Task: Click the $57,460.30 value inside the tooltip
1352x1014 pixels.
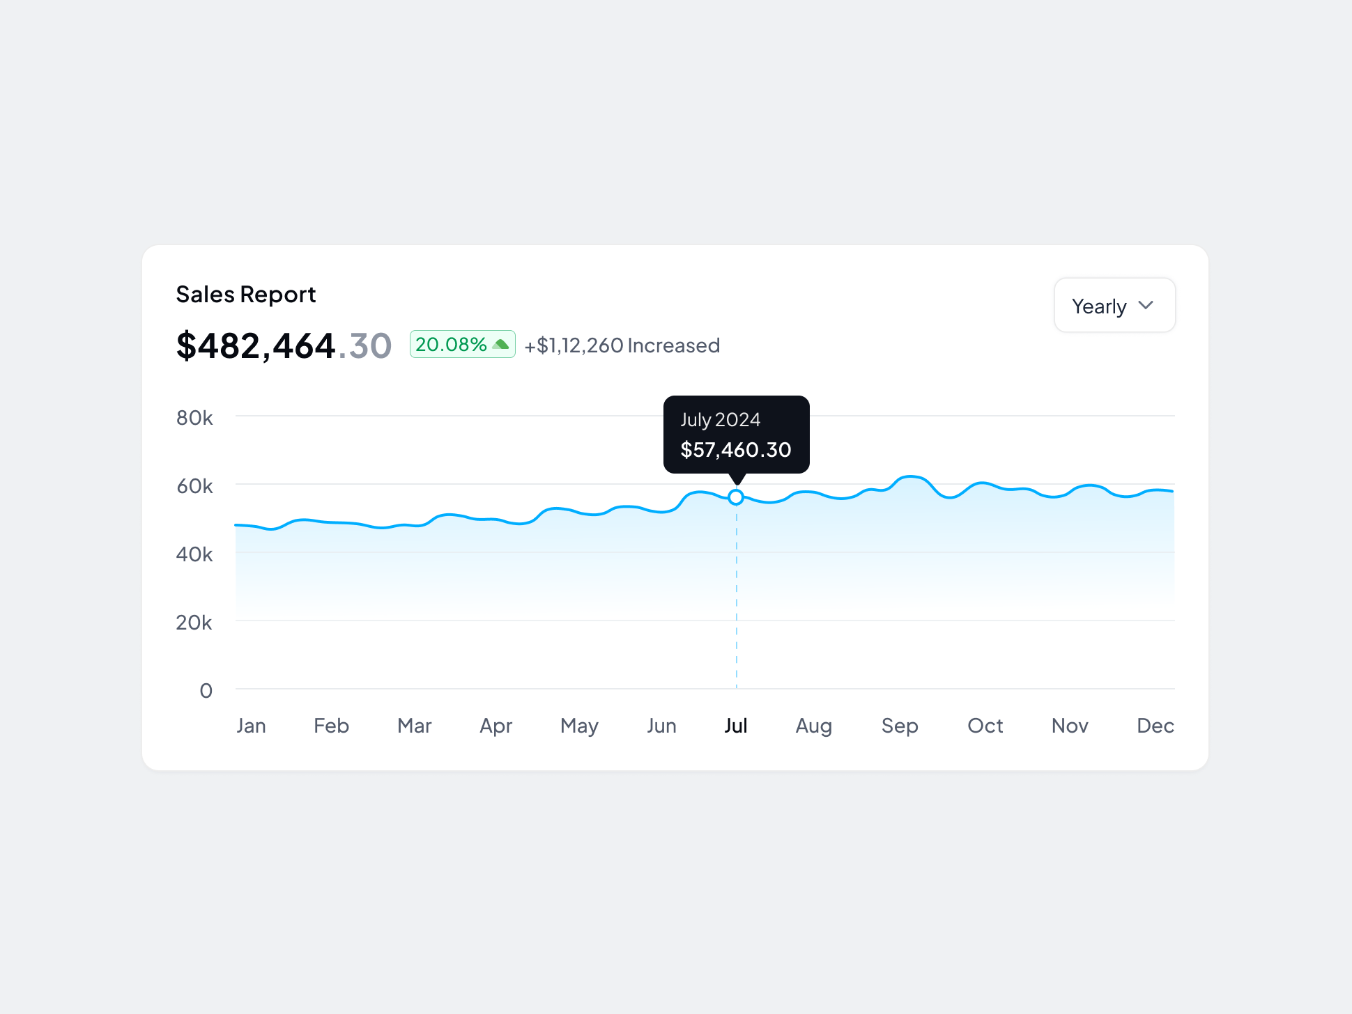Action: 735,450
